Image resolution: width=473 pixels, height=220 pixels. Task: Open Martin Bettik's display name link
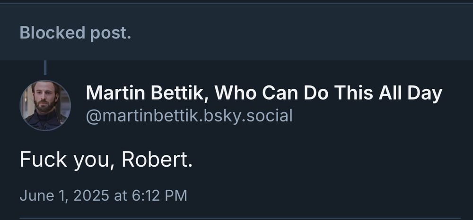(263, 94)
